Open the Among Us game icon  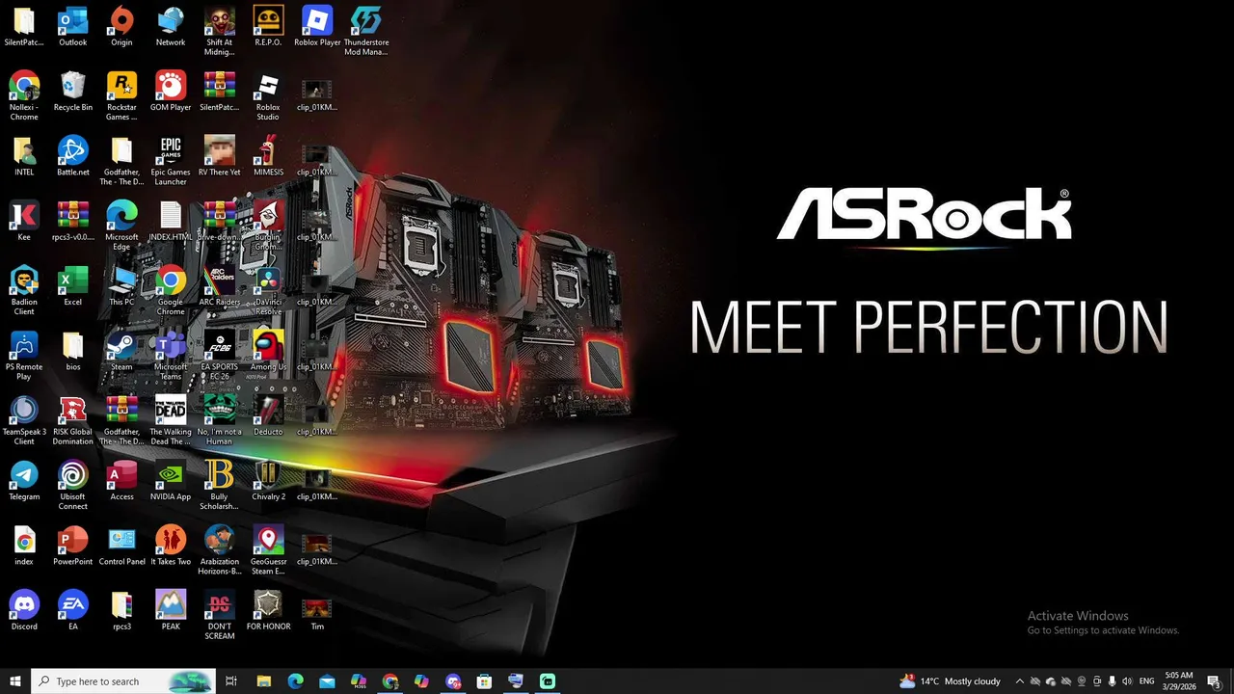point(268,351)
